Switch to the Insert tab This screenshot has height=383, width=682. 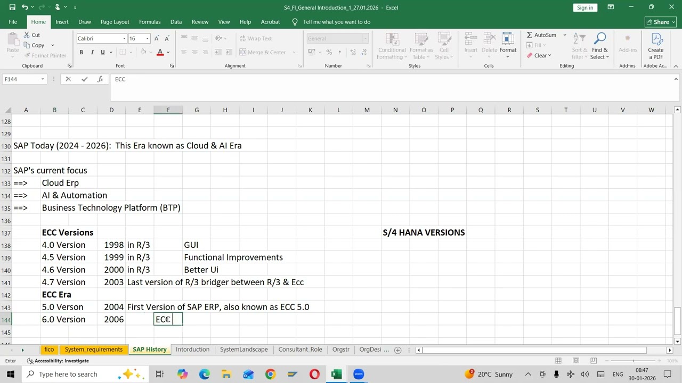pos(62,22)
